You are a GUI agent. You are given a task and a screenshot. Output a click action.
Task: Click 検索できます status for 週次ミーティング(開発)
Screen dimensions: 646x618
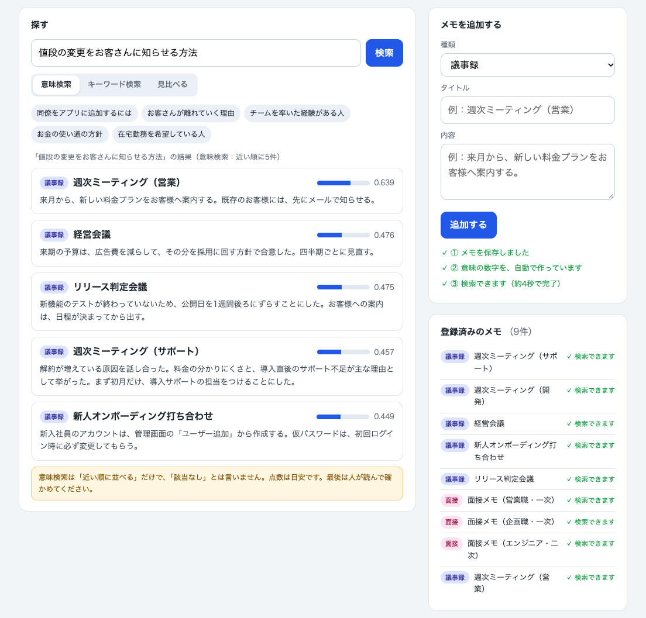pyautogui.click(x=591, y=391)
